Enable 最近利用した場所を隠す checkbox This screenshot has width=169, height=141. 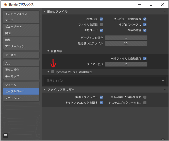pyautogui.click(x=145, y=97)
